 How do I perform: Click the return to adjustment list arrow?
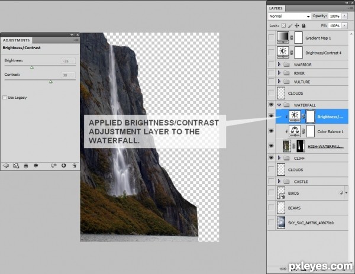[6, 166]
